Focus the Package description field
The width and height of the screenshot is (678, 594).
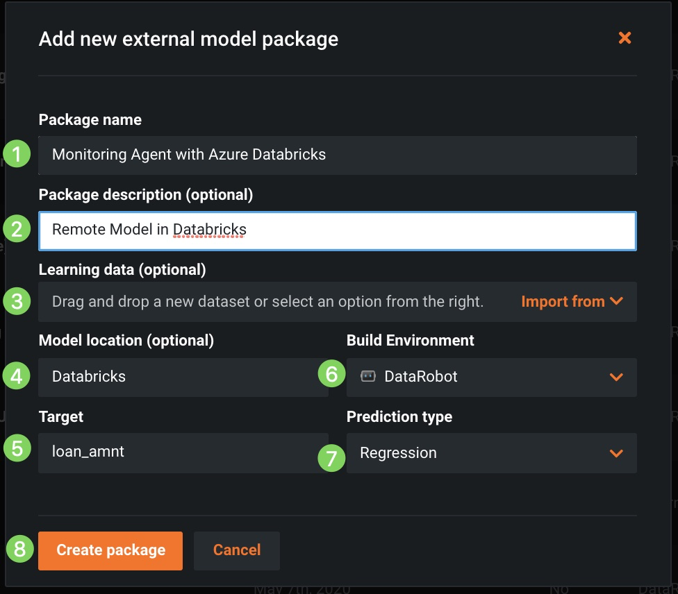click(338, 230)
